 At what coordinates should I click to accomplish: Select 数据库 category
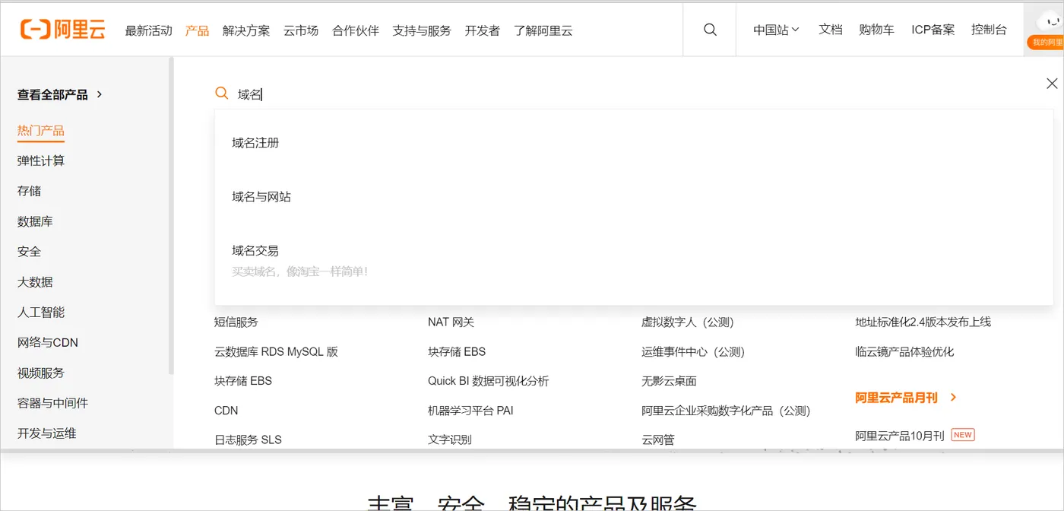pos(35,221)
